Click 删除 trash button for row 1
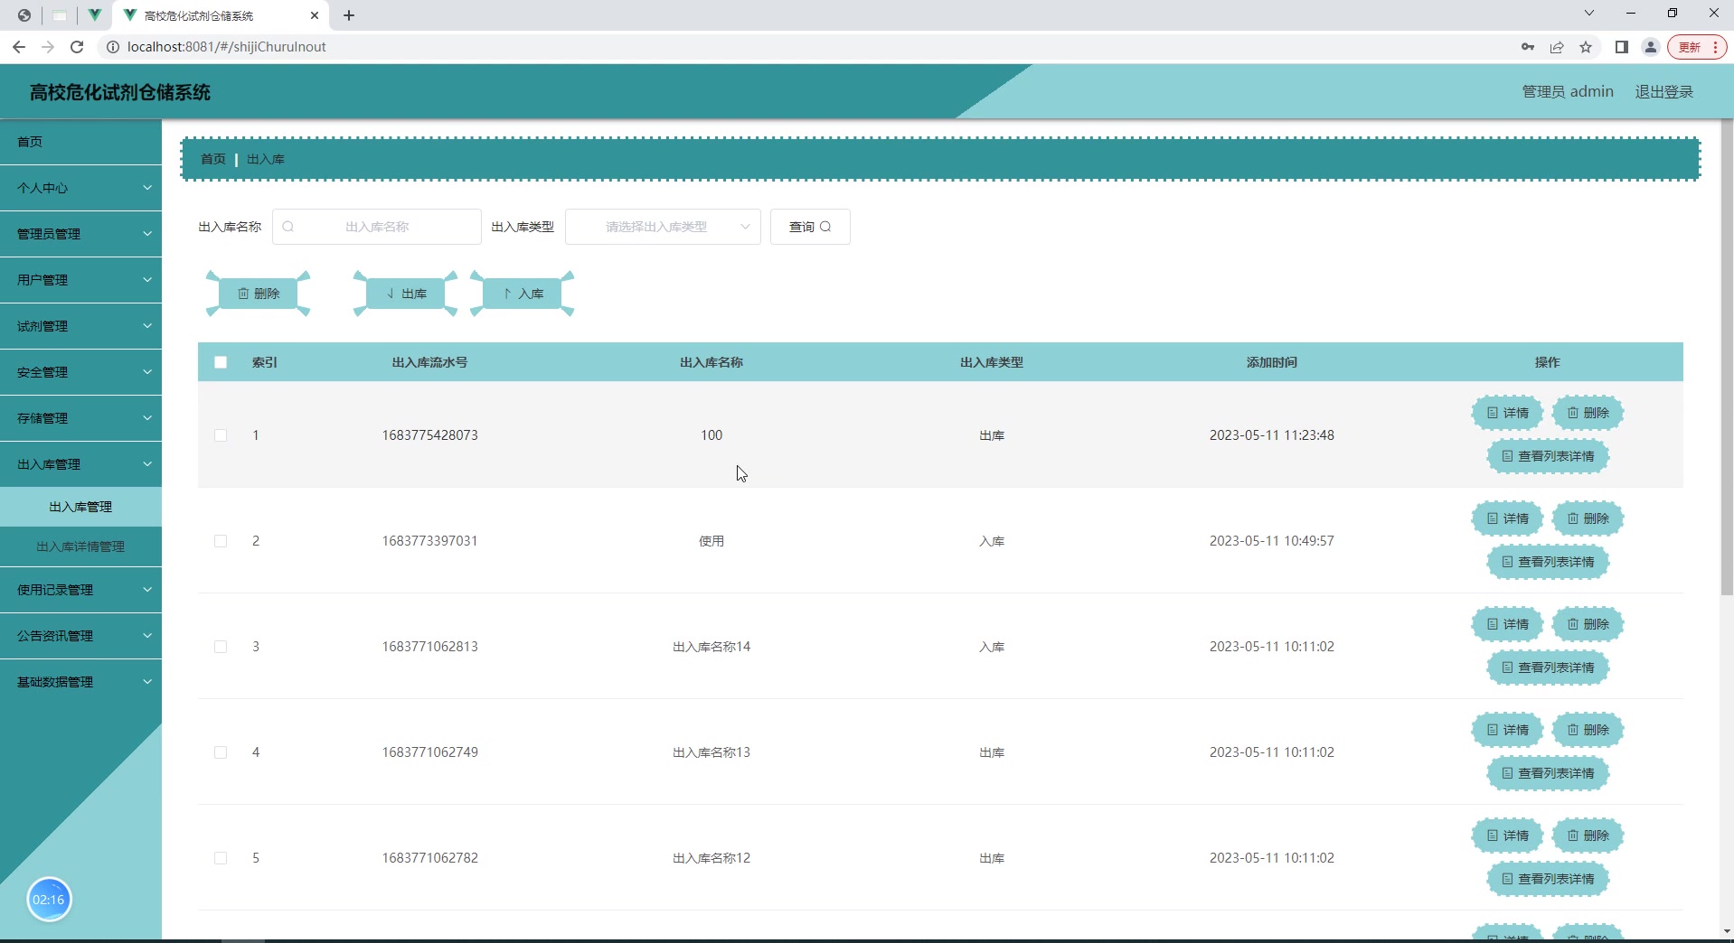Screen dimensions: 1734x943 (x=1588, y=413)
